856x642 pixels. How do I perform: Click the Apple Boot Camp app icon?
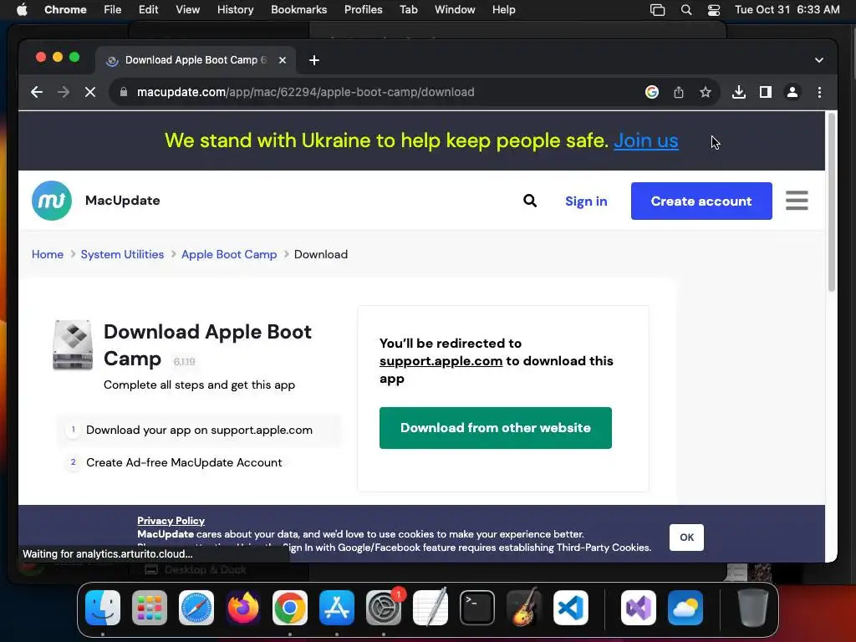(73, 344)
